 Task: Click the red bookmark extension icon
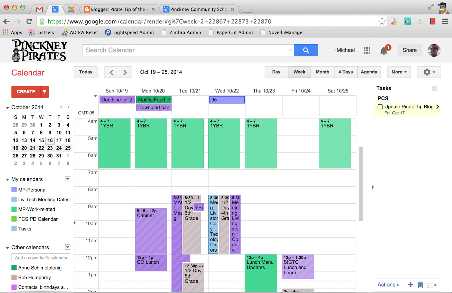pos(433,21)
